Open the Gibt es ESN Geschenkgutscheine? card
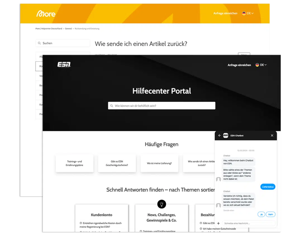The width and height of the screenshot is (286, 234). click(117, 163)
